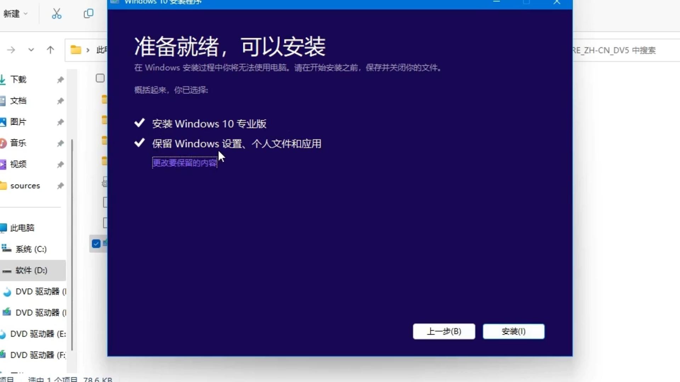Click the navigation pane vertical scrollbar
The height and width of the screenshot is (382, 680).
[72, 244]
